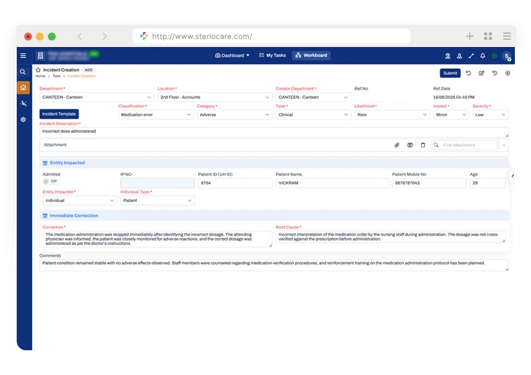Expand to fullscreen using the arrows icon

[x=471, y=56]
